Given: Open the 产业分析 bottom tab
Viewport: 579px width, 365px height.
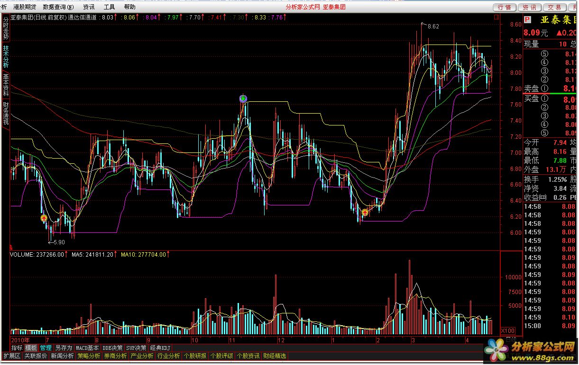Looking at the screenshot, I should pos(142,356).
